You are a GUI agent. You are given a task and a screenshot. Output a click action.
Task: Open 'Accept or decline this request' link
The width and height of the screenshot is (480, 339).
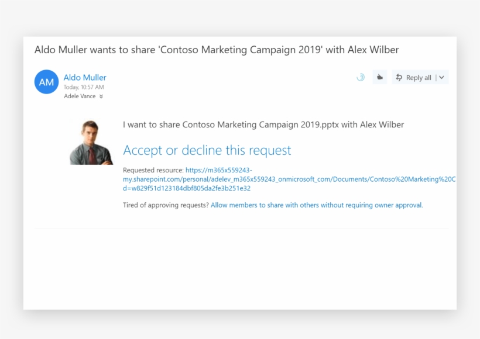(207, 150)
